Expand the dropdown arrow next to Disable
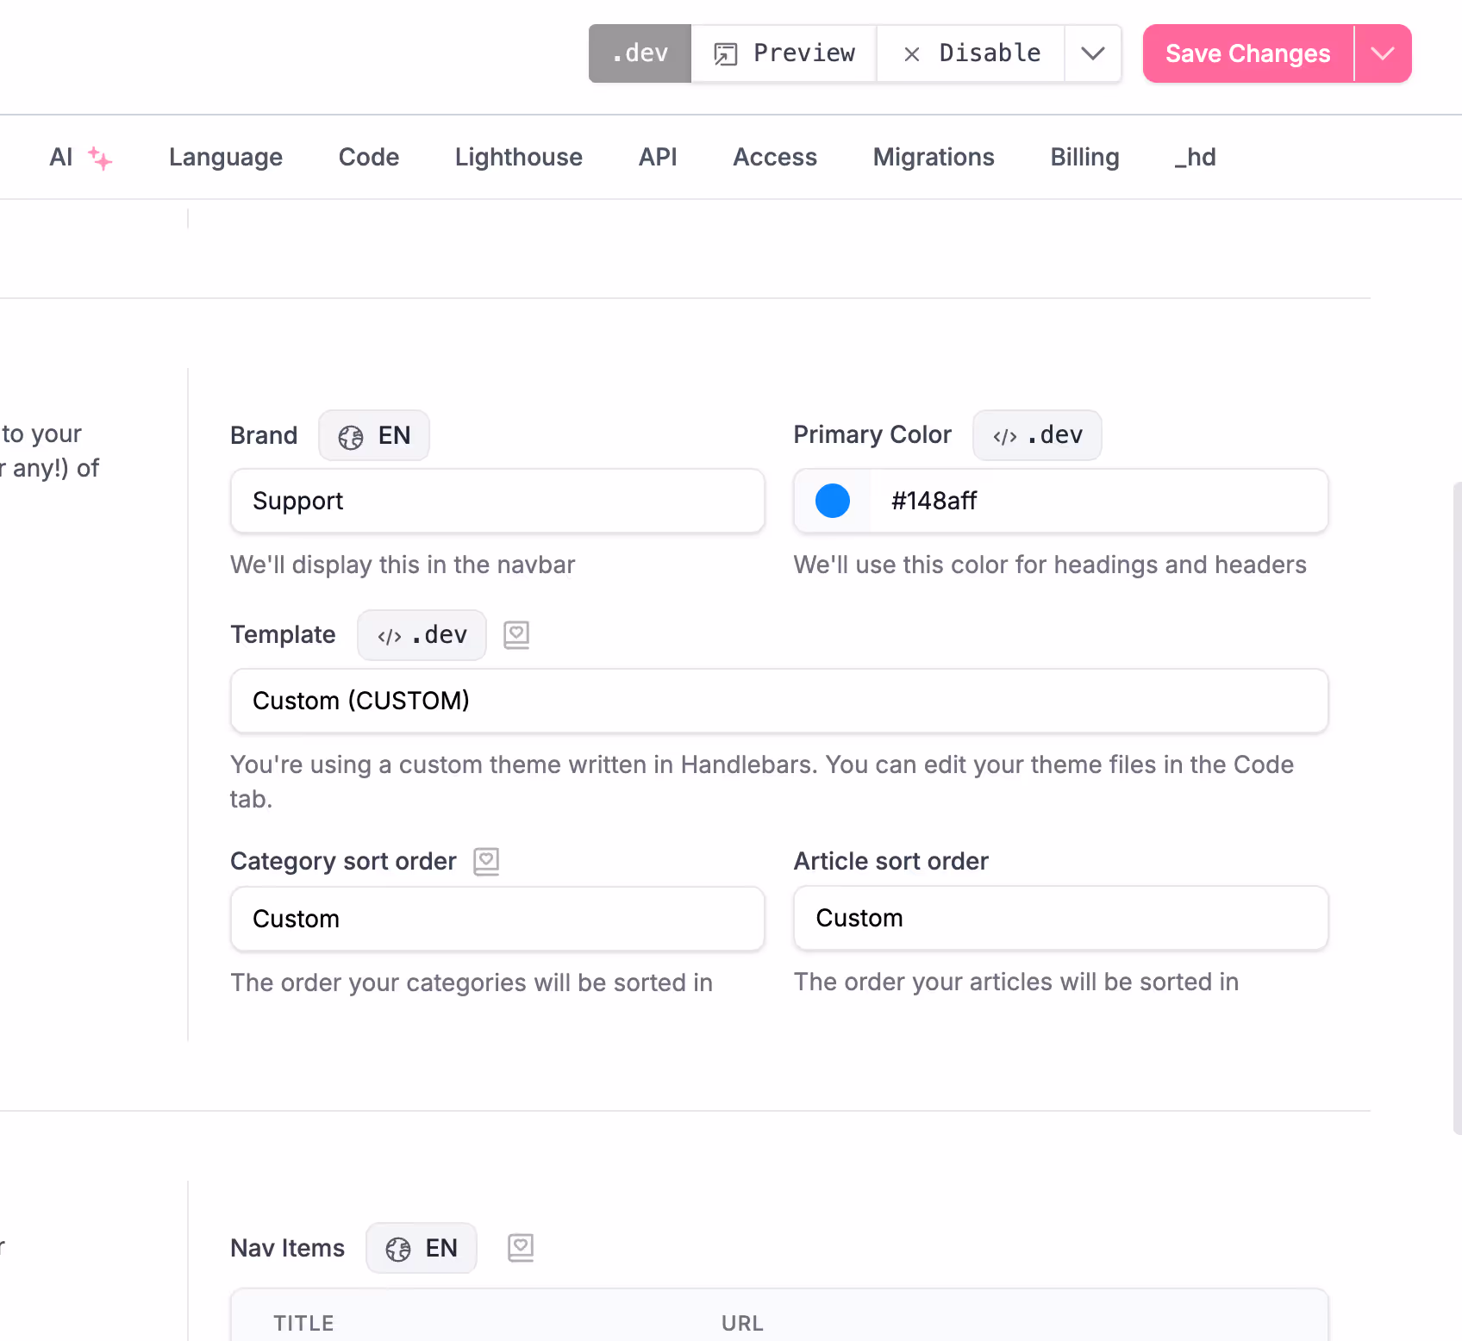1462x1341 pixels. (x=1093, y=53)
